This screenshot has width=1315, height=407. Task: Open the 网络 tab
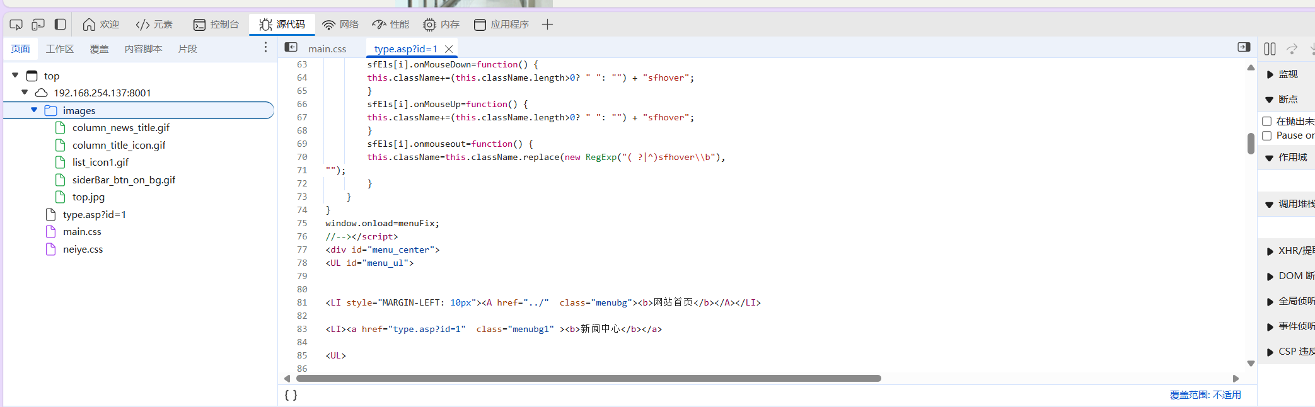(340, 25)
